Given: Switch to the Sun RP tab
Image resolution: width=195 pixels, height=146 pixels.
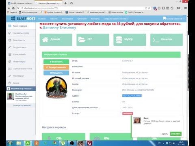Looking at the screenshot, I should click(x=20, y=3).
